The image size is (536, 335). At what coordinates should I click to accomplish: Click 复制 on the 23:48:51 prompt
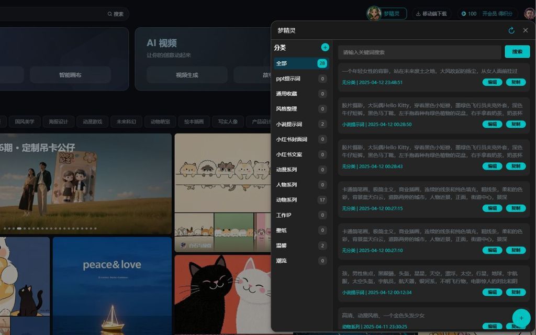click(x=516, y=82)
